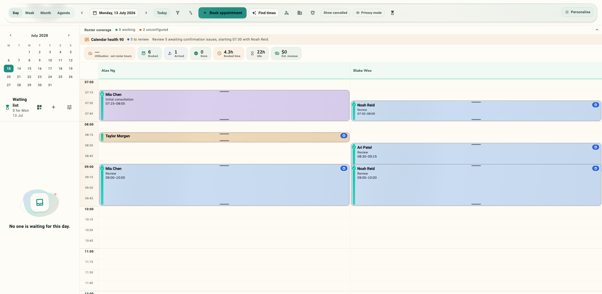
Task: Open the filter funnel icon
Action: [x=178, y=13]
